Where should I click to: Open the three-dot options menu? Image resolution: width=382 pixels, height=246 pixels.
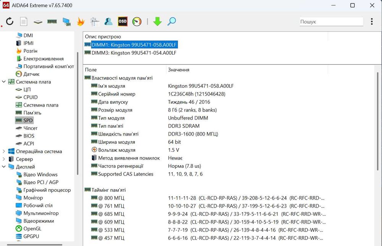coord(372,21)
